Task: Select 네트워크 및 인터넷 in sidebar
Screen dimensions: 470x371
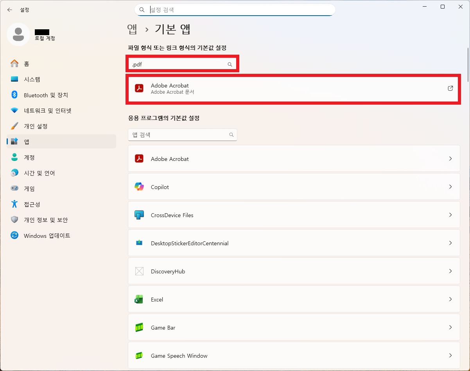Action: pyautogui.click(x=61, y=111)
